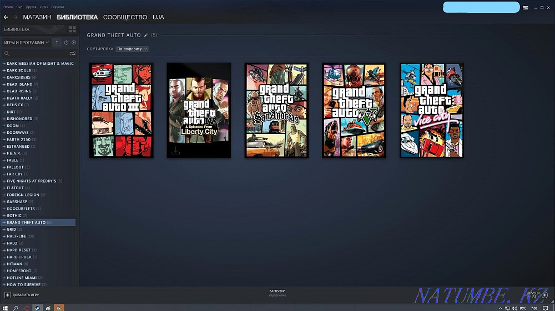Viewport: 555px width, 311px height.
Task: Open the Игры и программы dropdown
Action: pos(26,43)
